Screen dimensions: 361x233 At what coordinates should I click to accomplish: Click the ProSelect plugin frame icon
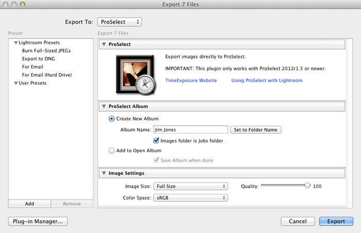tap(136, 75)
